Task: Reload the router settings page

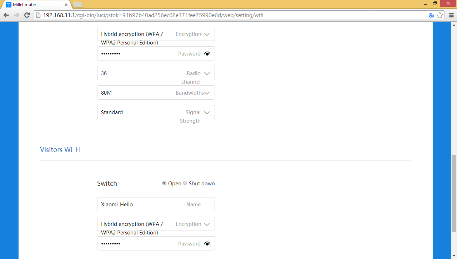Action: tap(27, 15)
